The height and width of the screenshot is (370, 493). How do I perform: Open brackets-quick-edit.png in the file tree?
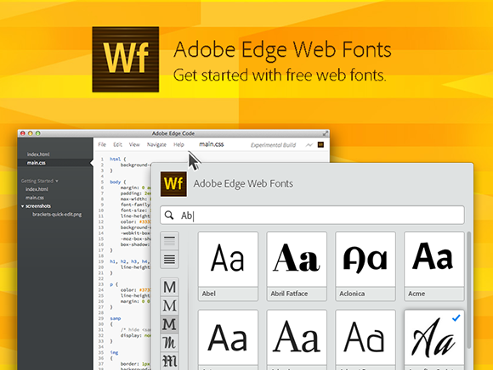pyautogui.click(x=57, y=215)
